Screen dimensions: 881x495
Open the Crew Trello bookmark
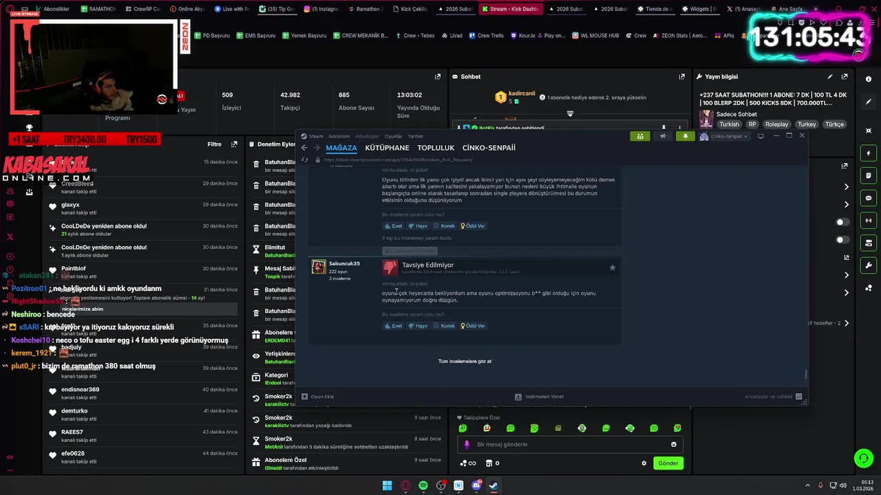coord(486,35)
